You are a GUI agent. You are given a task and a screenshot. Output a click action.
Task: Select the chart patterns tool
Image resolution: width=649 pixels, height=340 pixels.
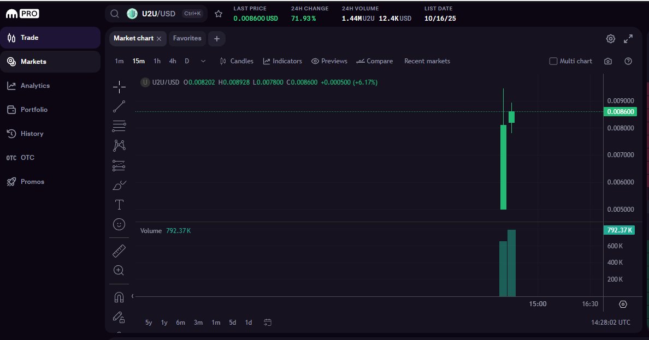tap(119, 145)
